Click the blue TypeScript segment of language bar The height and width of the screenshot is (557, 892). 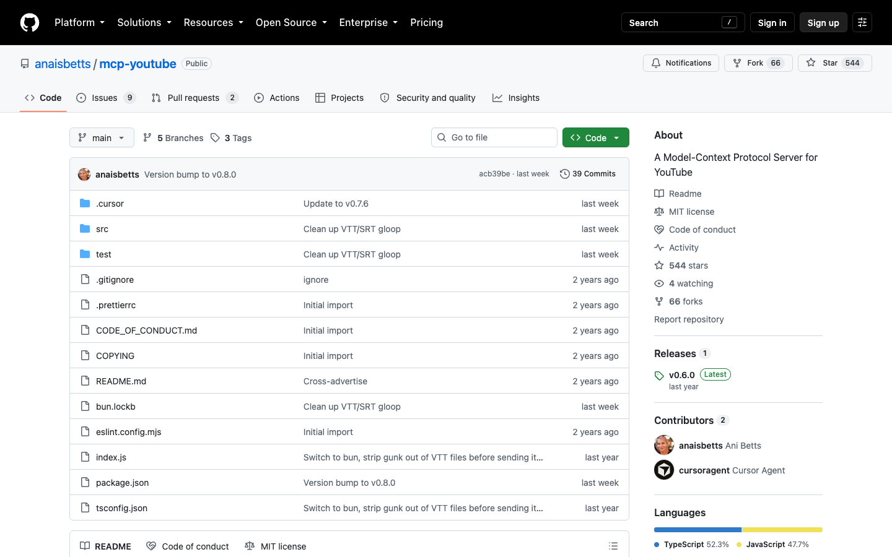click(x=697, y=530)
